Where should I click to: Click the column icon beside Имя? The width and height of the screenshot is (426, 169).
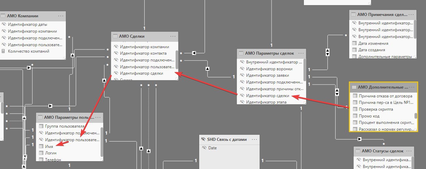(41, 146)
